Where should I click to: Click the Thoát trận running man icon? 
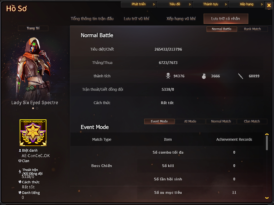pos(20,172)
